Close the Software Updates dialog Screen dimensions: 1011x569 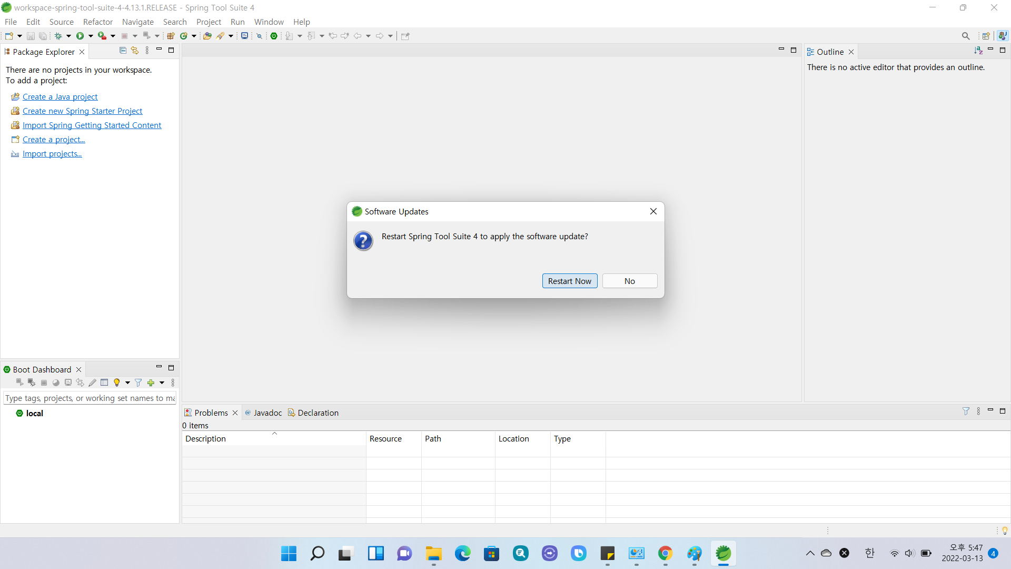coord(653,211)
